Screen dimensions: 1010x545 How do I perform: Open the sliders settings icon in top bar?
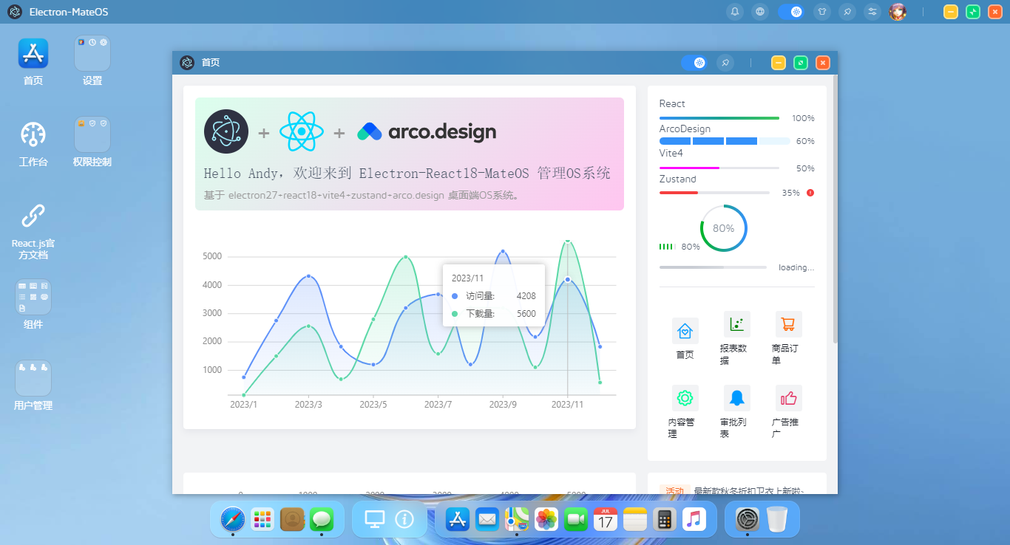click(x=872, y=12)
